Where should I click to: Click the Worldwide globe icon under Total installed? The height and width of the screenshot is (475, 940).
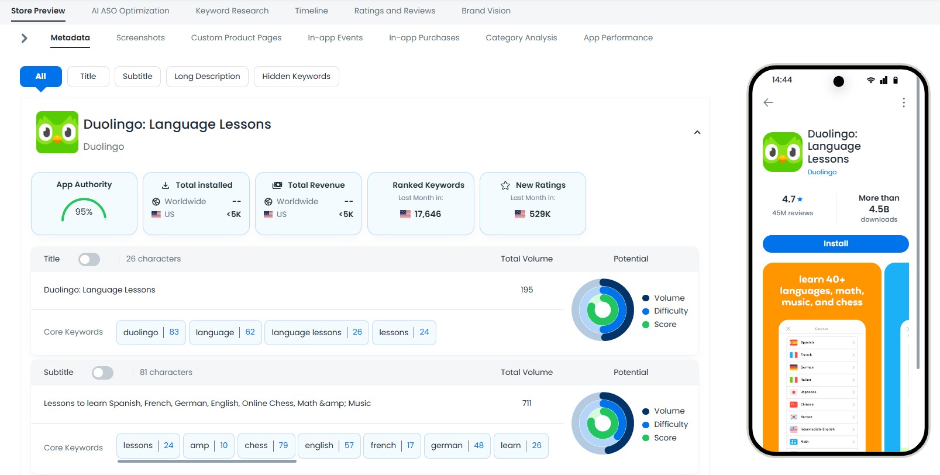coord(156,201)
